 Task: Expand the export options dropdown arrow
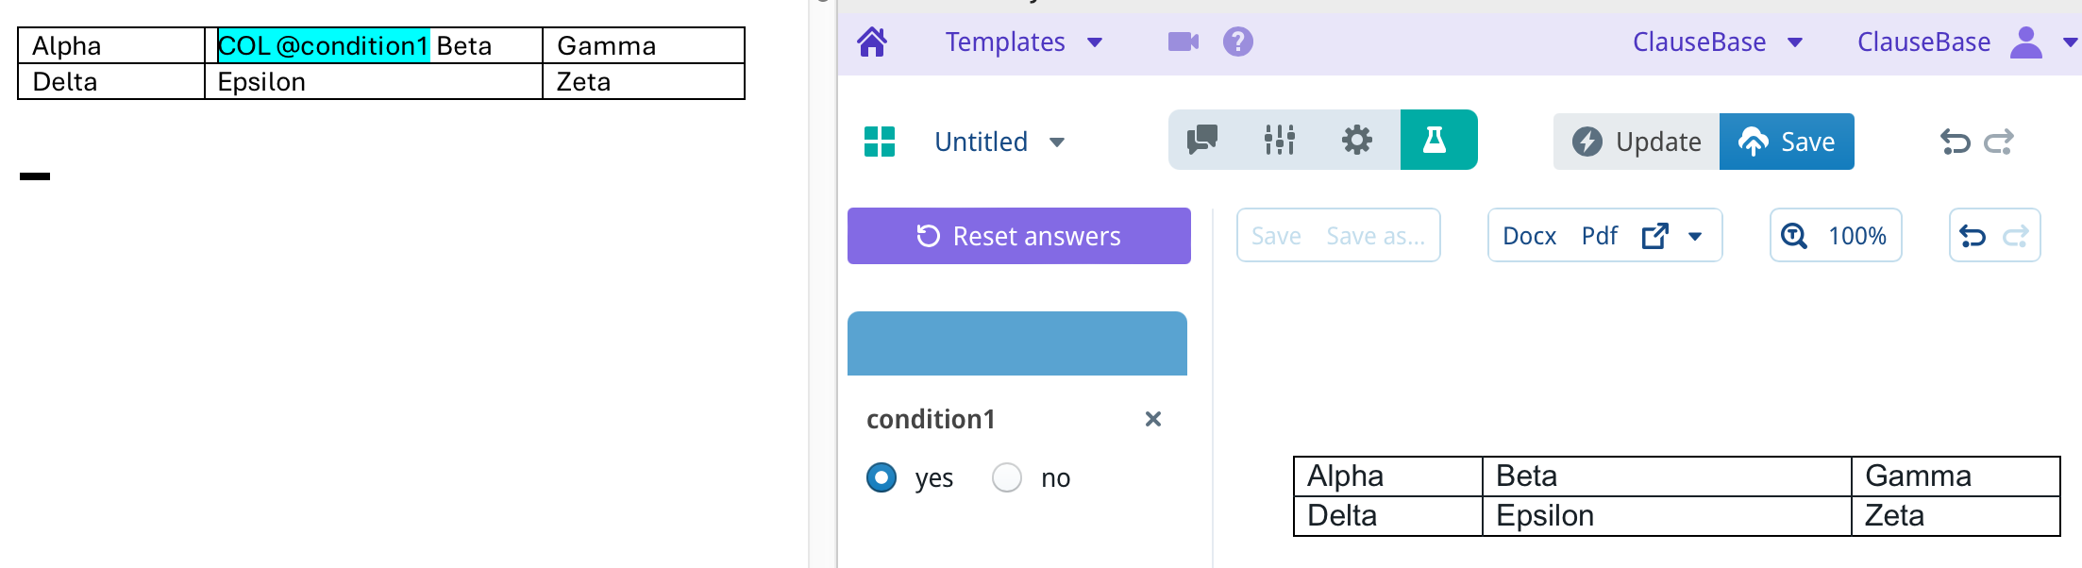[x=1695, y=236]
